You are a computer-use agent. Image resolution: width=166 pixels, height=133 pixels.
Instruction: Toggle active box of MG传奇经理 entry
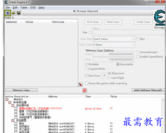coord(10,102)
